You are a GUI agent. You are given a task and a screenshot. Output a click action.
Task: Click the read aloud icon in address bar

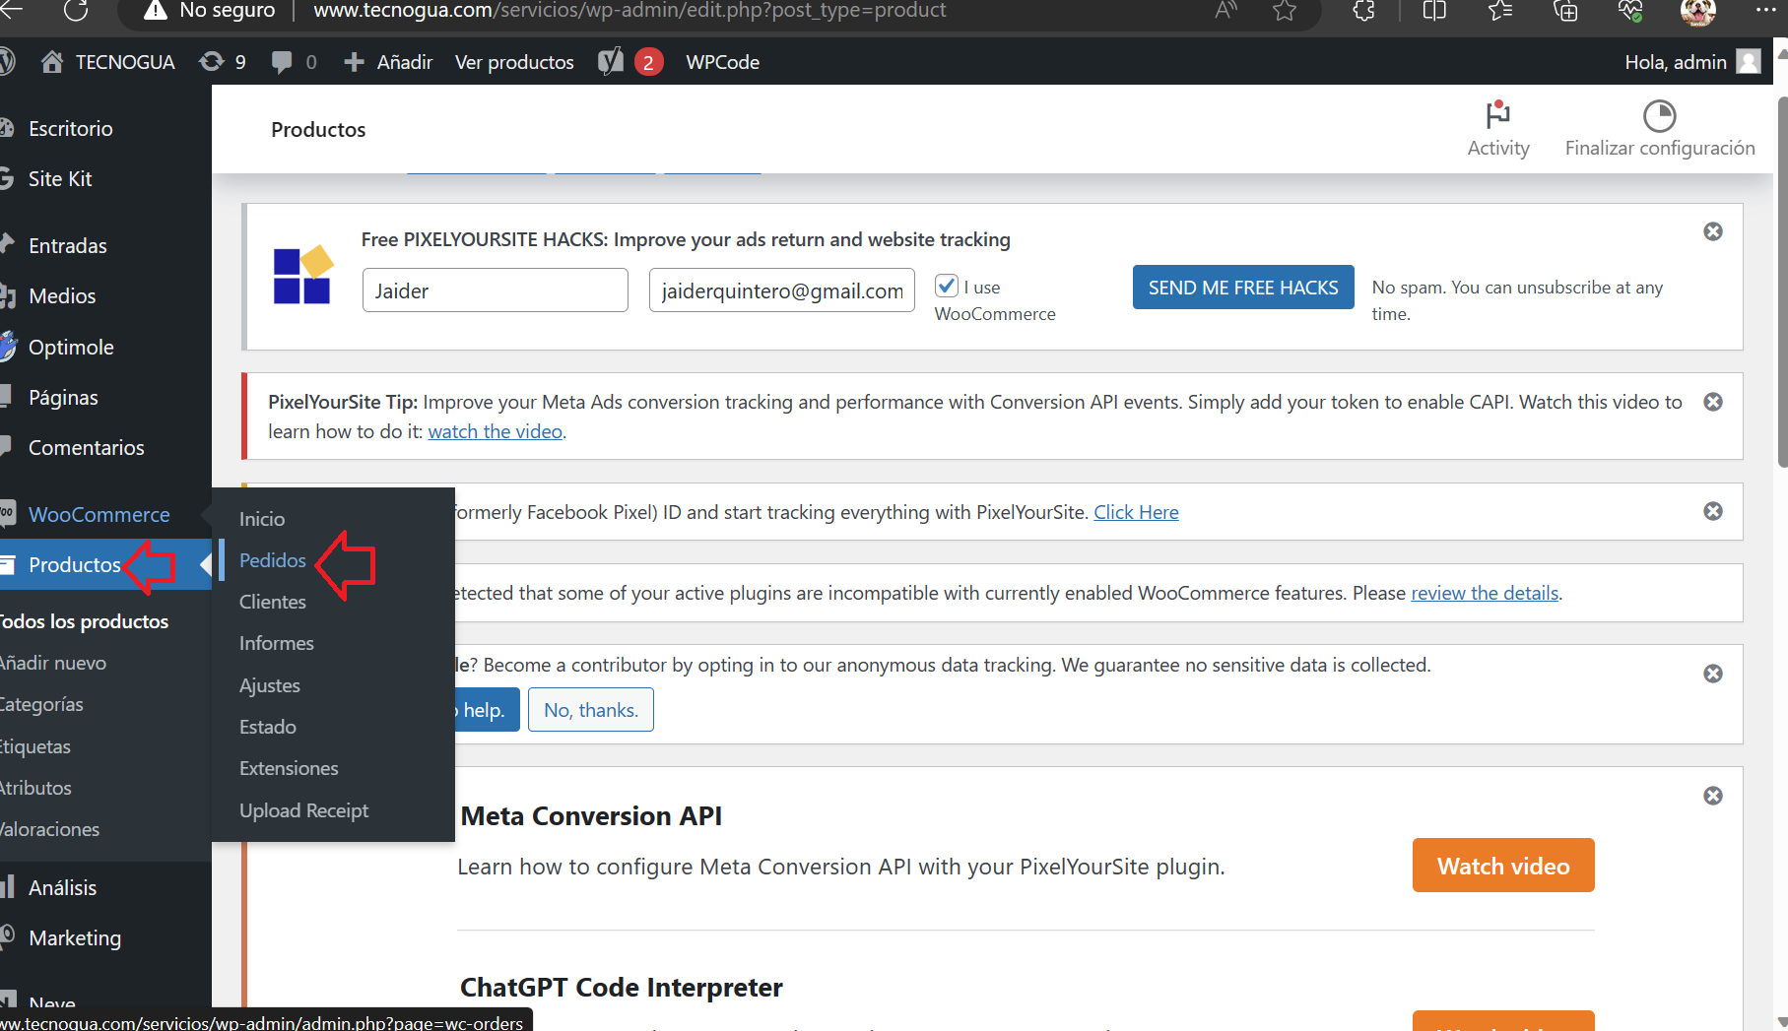[x=1225, y=11]
